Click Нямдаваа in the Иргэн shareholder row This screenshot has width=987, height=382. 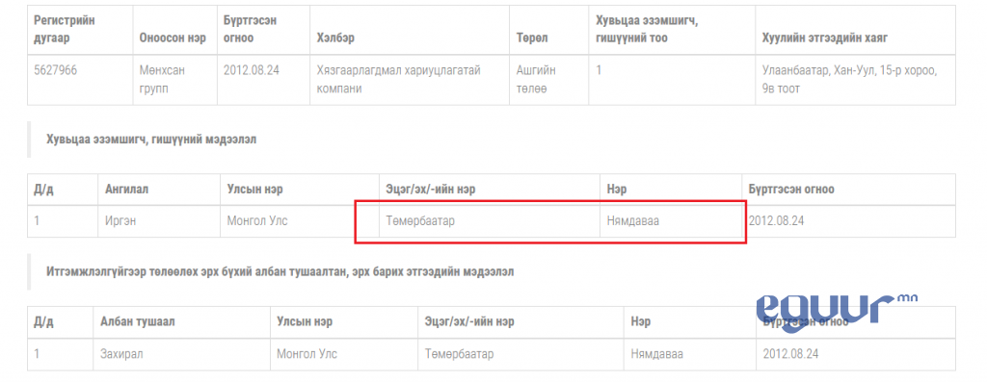pyautogui.click(x=633, y=221)
